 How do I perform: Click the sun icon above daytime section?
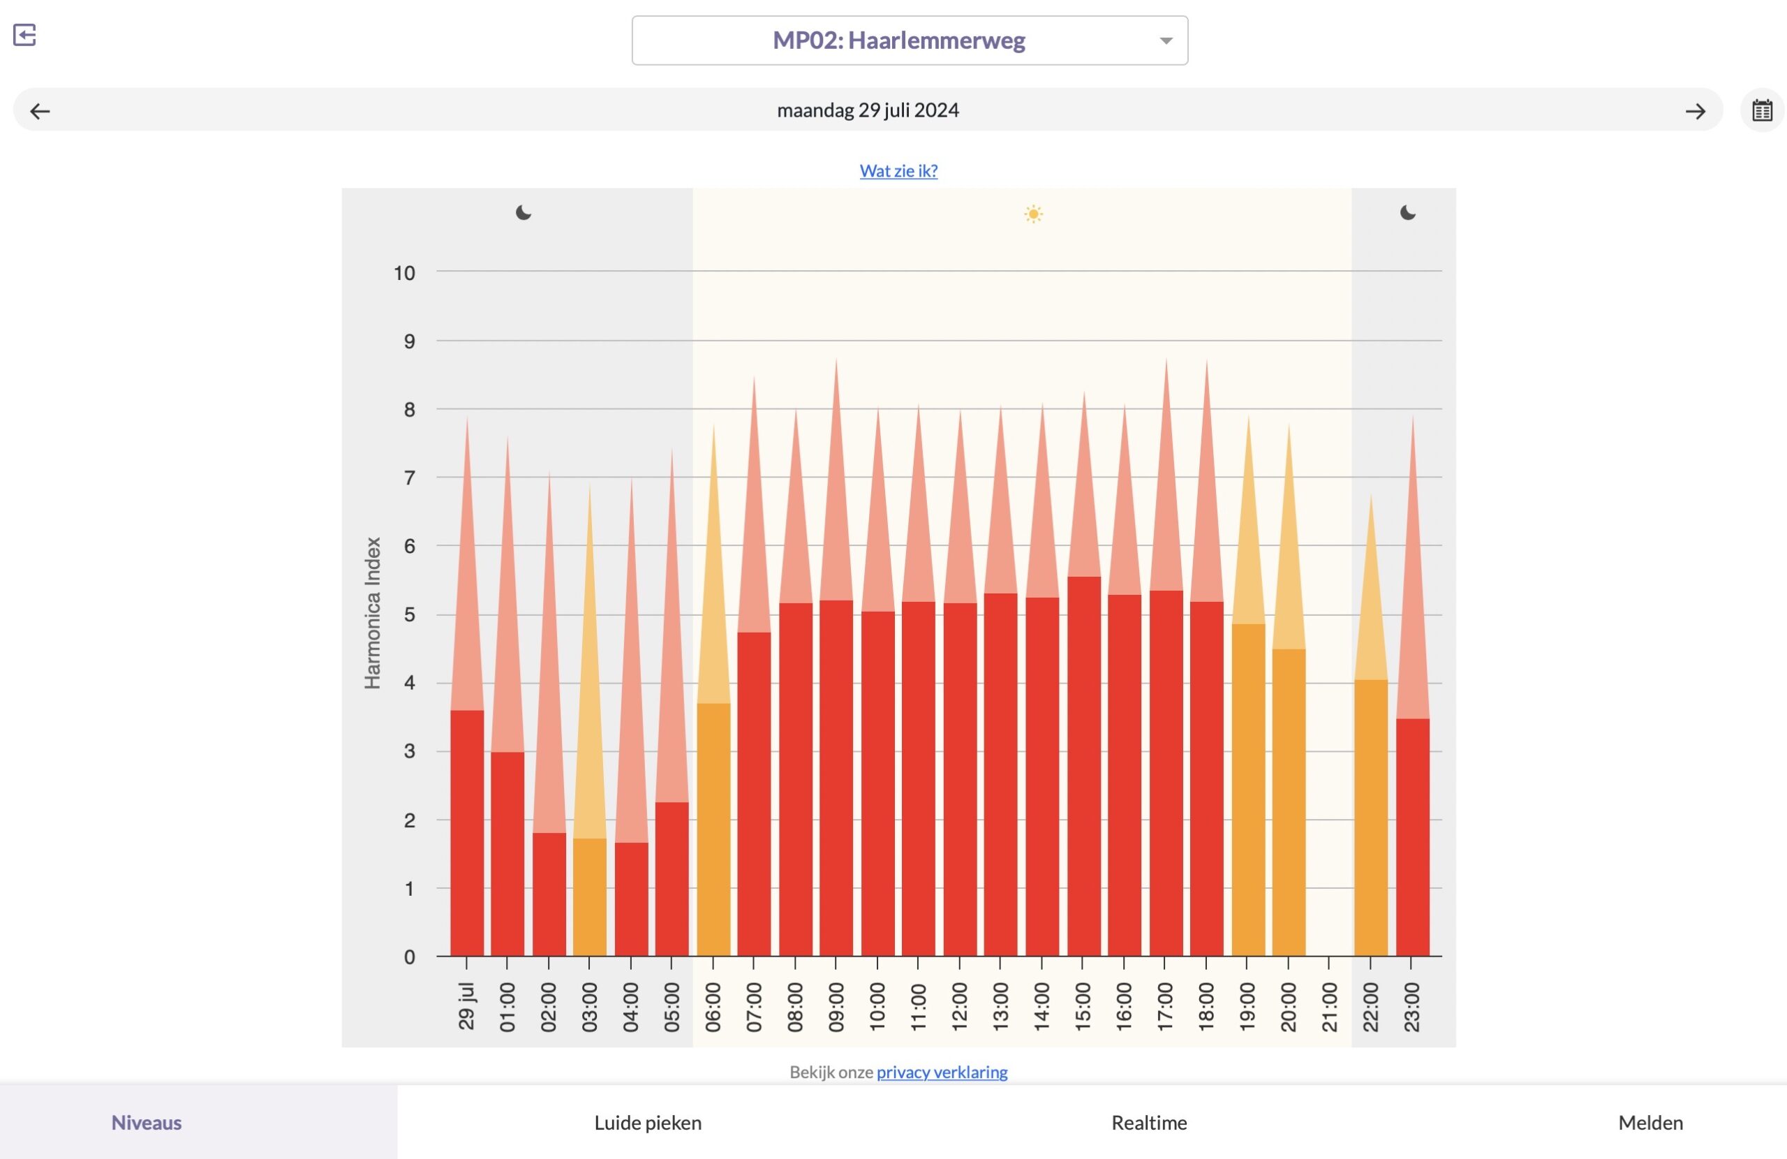tap(1033, 214)
